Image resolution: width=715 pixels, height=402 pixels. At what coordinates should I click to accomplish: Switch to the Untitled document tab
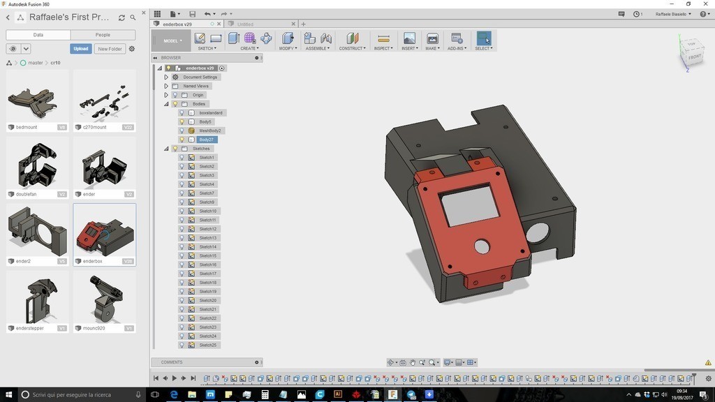click(x=245, y=24)
